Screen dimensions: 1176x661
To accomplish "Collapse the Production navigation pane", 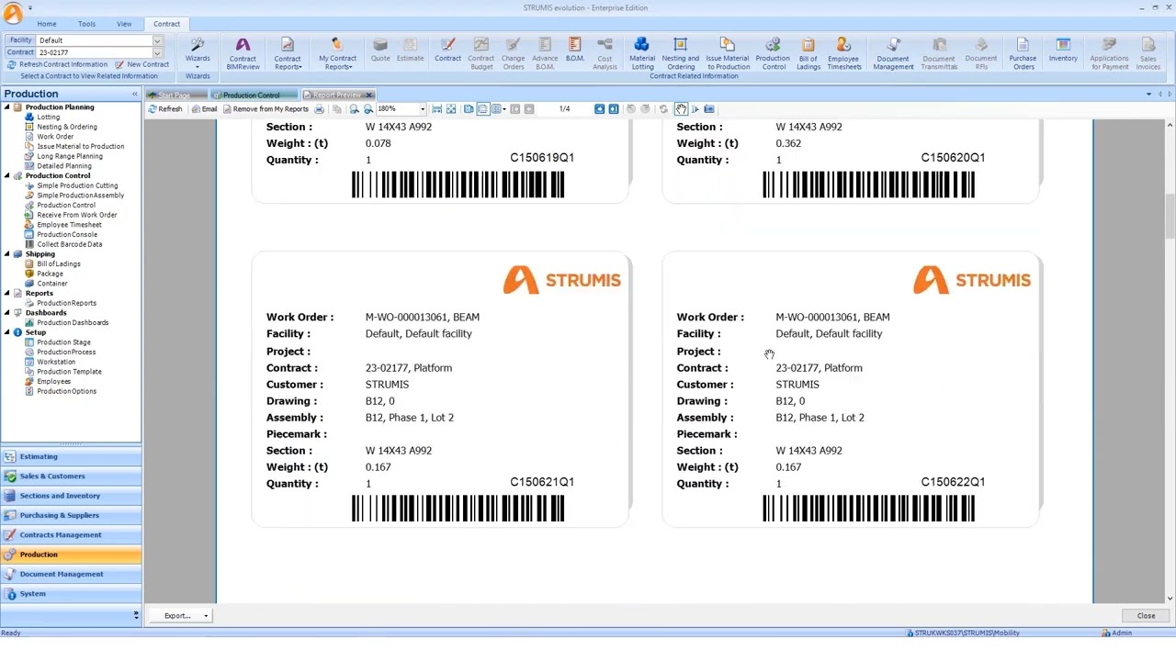I will 135,94.
